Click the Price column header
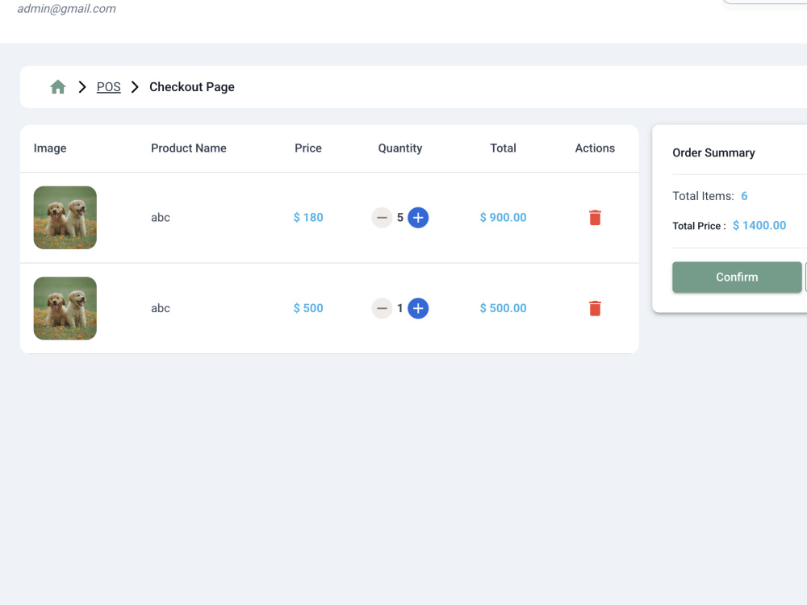Image resolution: width=807 pixels, height=605 pixels. tap(308, 148)
